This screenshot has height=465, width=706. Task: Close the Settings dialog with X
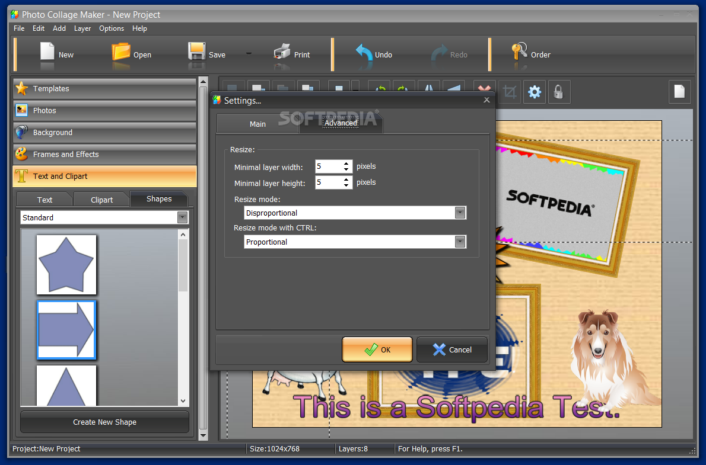[486, 100]
